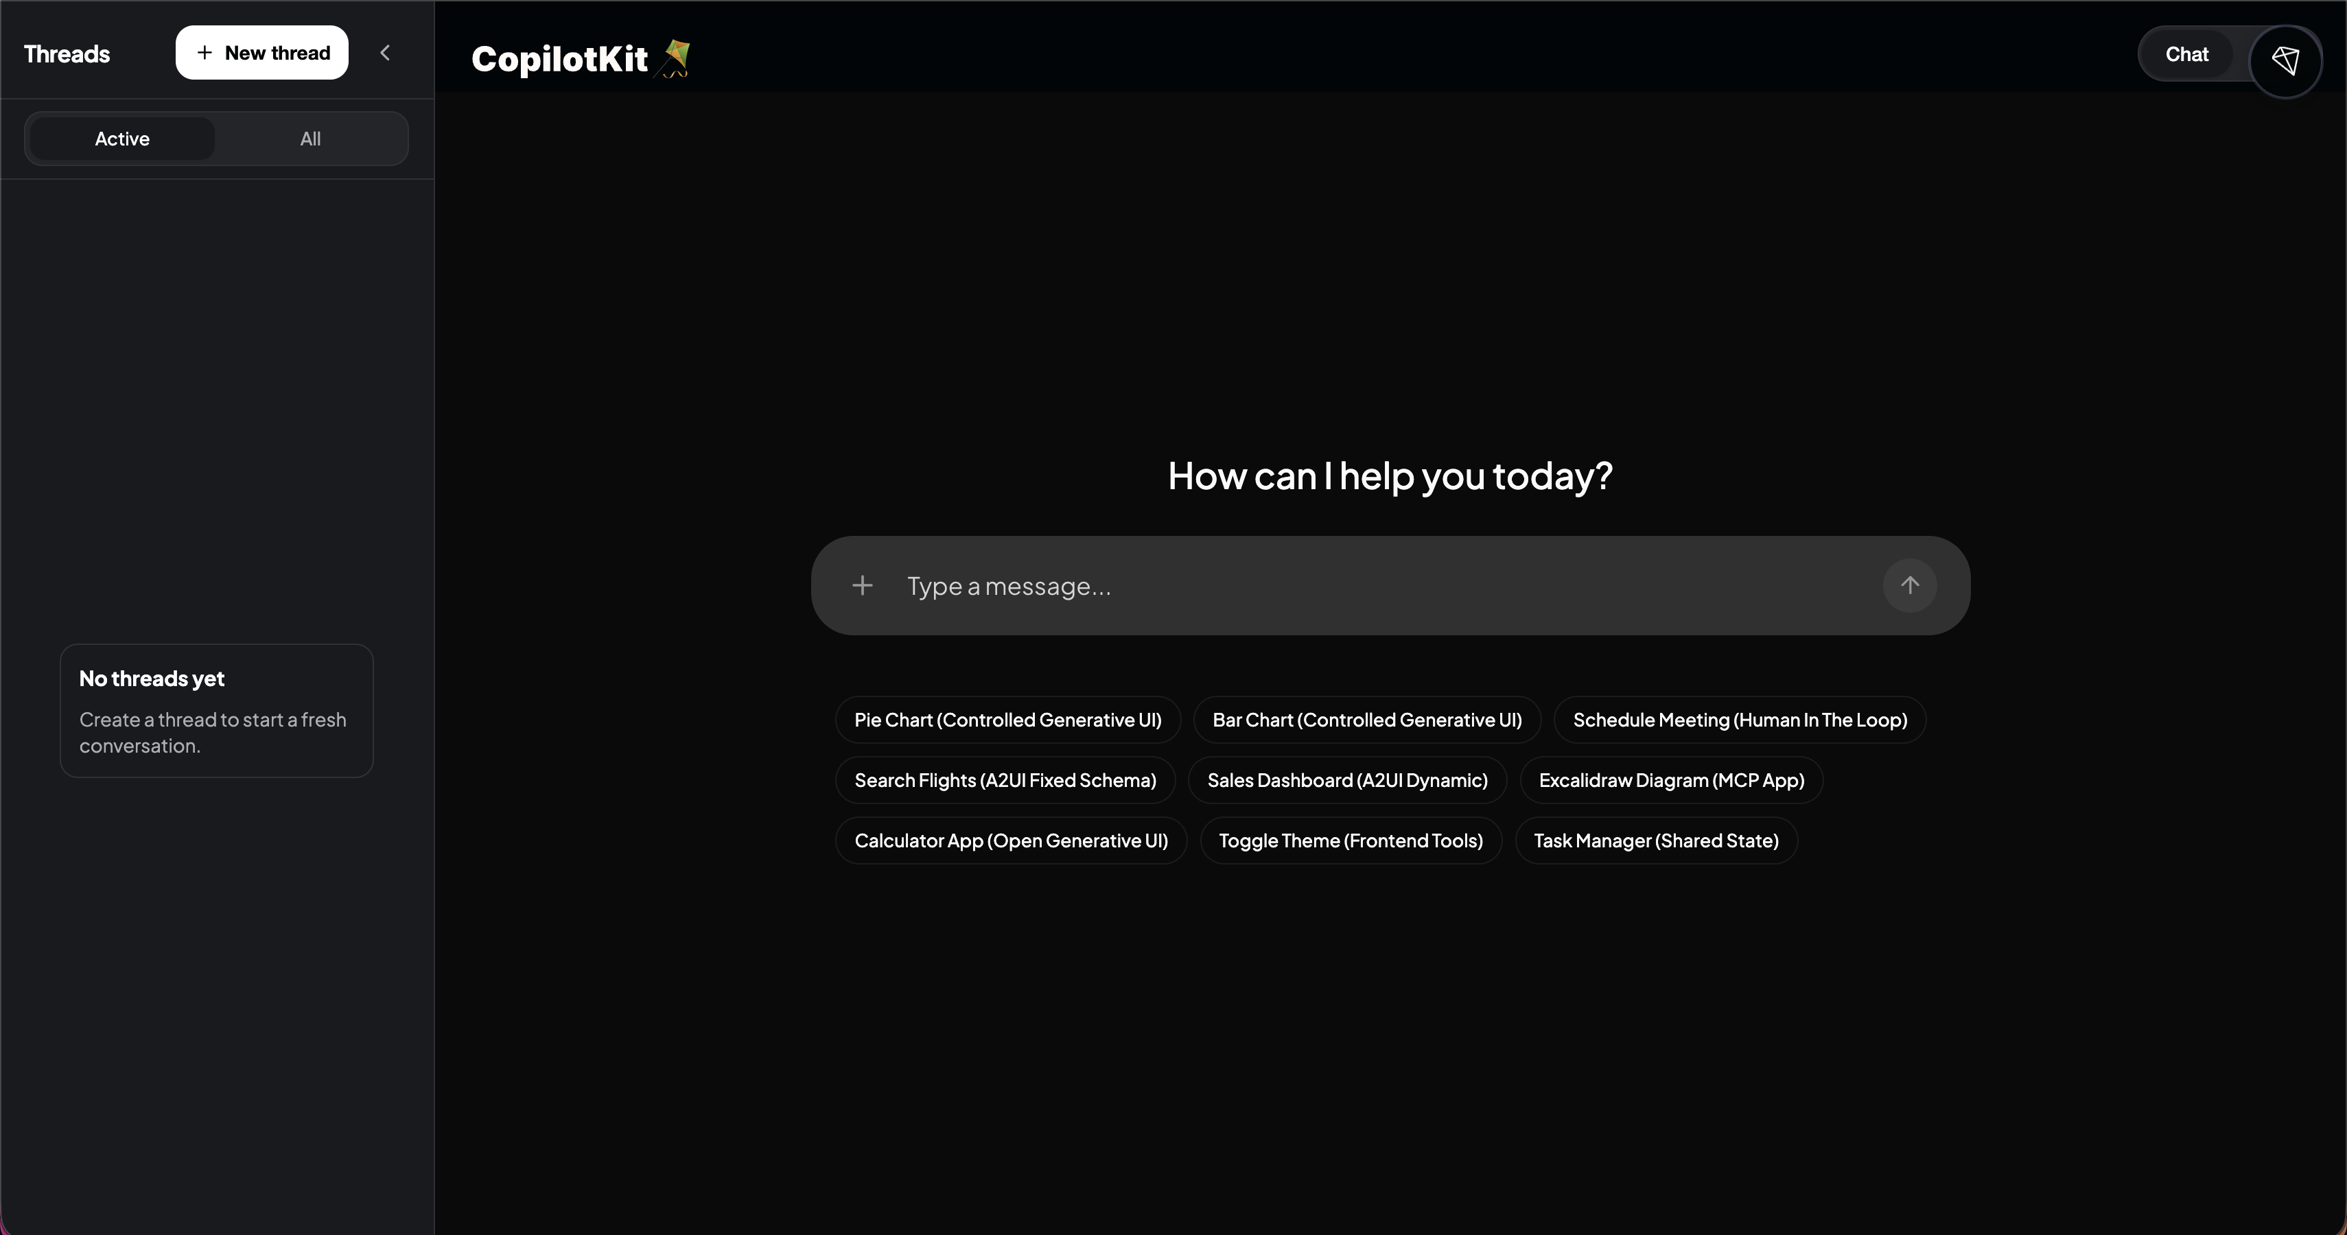Click the plus icon in the message box
Screen dimensions: 2347x1235
(862, 586)
